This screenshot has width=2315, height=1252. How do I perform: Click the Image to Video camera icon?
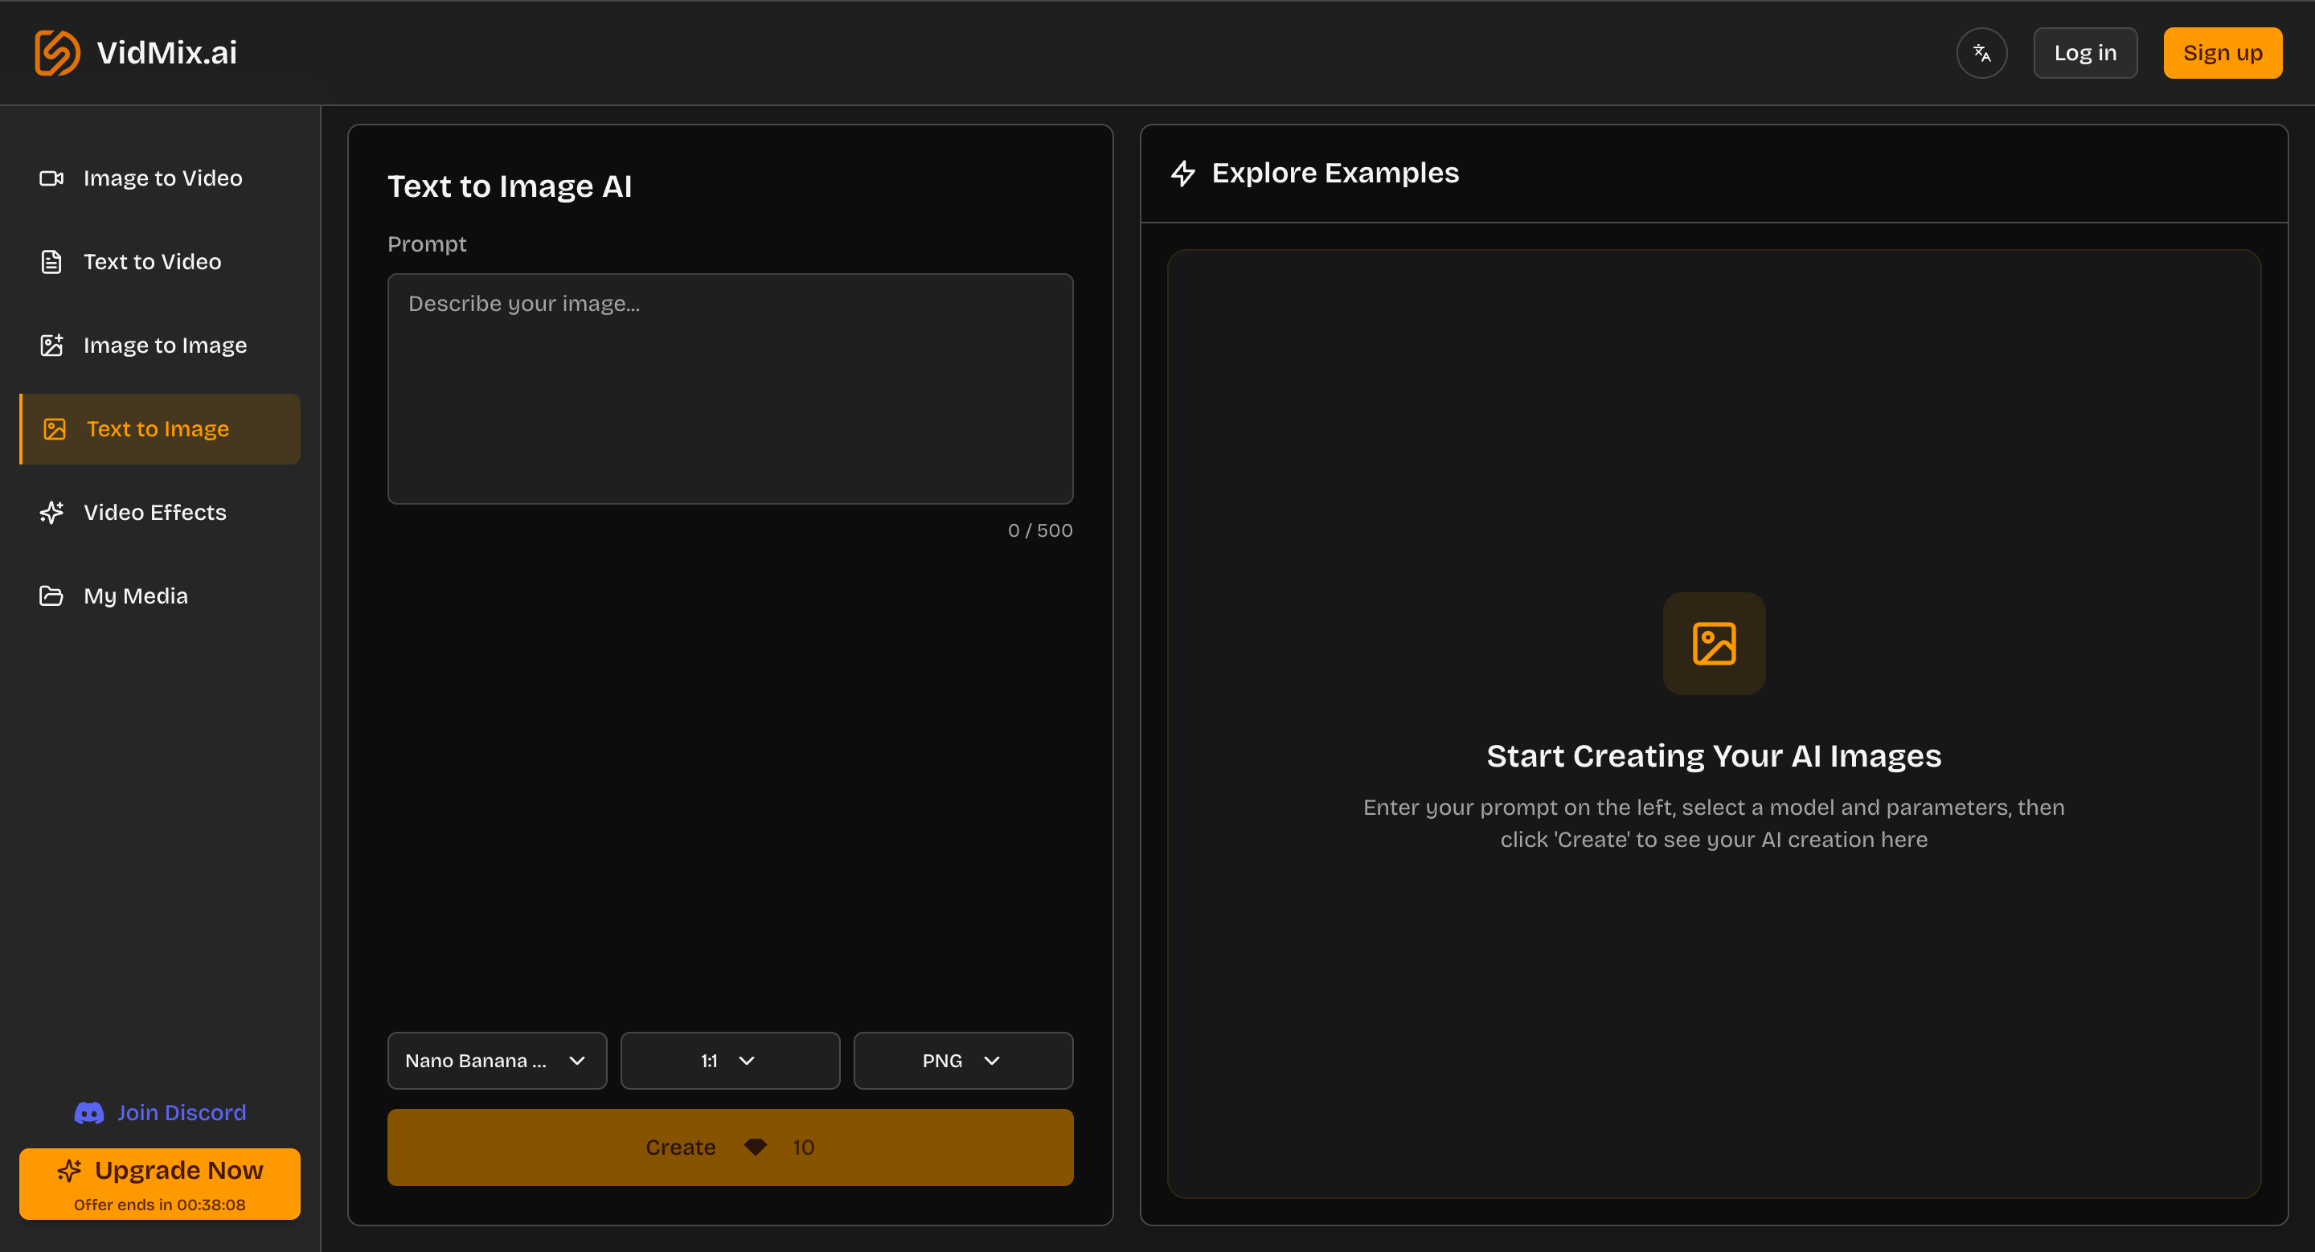tap(51, 178)
